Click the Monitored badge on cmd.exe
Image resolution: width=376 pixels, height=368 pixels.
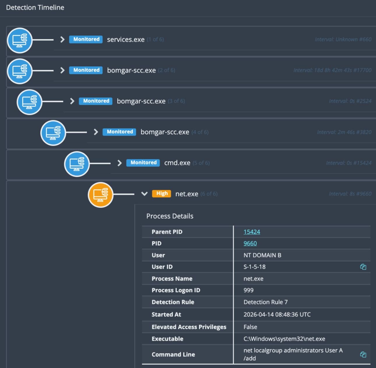(143, 163)
